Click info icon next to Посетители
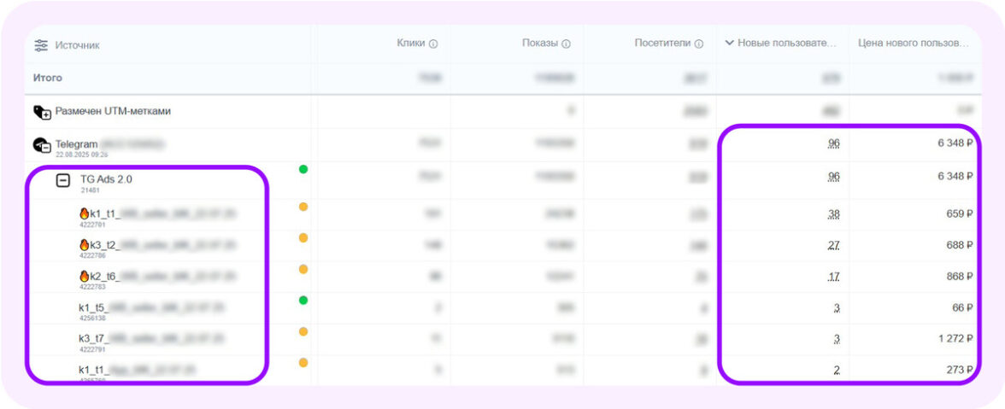The image size is (1005, 409). [698, 44]
